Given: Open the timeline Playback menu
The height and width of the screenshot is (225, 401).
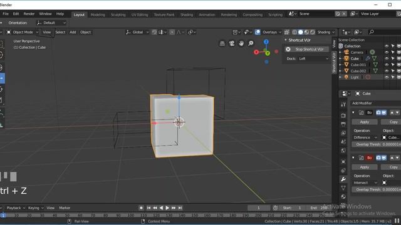Looking at the screenshot, I should pyautogui.click(x=15, y=208).
